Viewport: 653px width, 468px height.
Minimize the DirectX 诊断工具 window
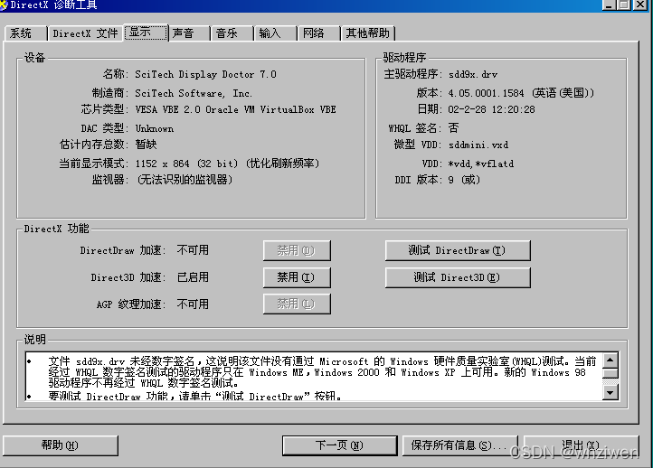(x=610, y=5)
